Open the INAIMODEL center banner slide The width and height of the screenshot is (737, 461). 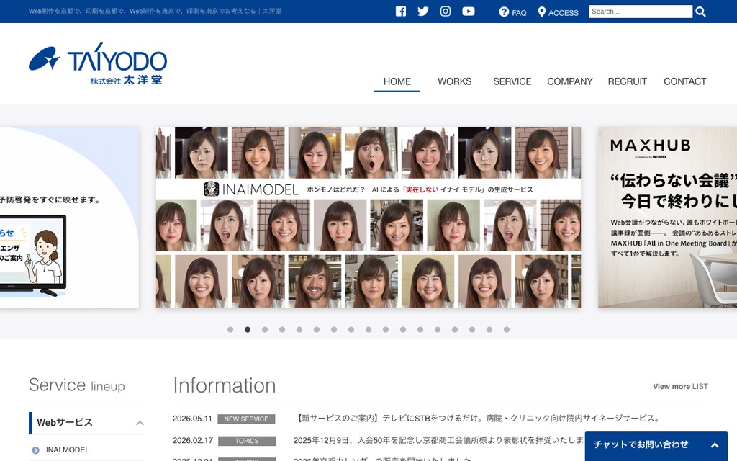click(368, 218)
